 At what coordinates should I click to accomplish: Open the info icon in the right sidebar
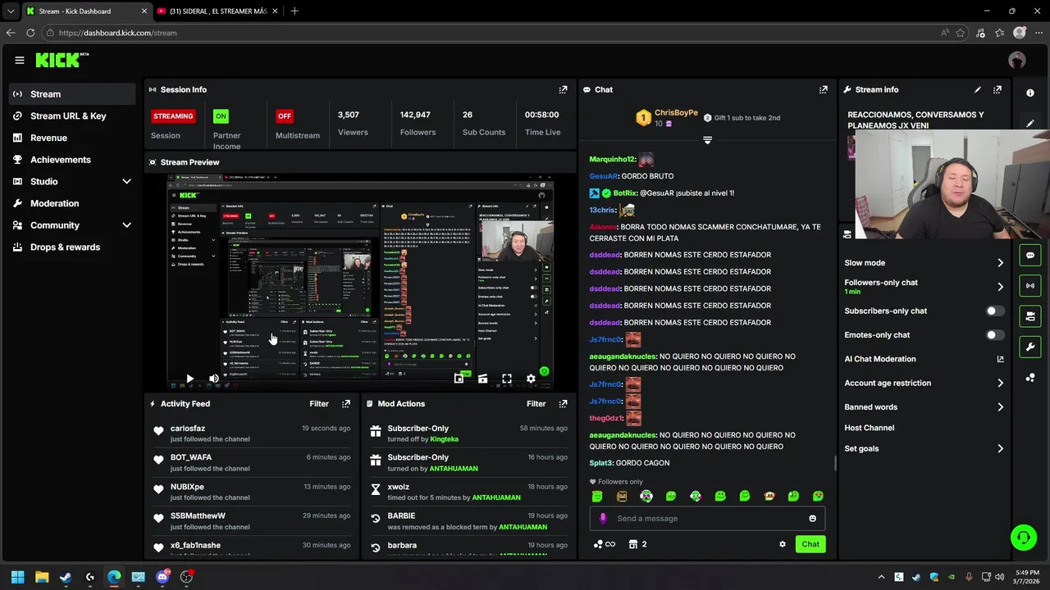pos(1030,93)
